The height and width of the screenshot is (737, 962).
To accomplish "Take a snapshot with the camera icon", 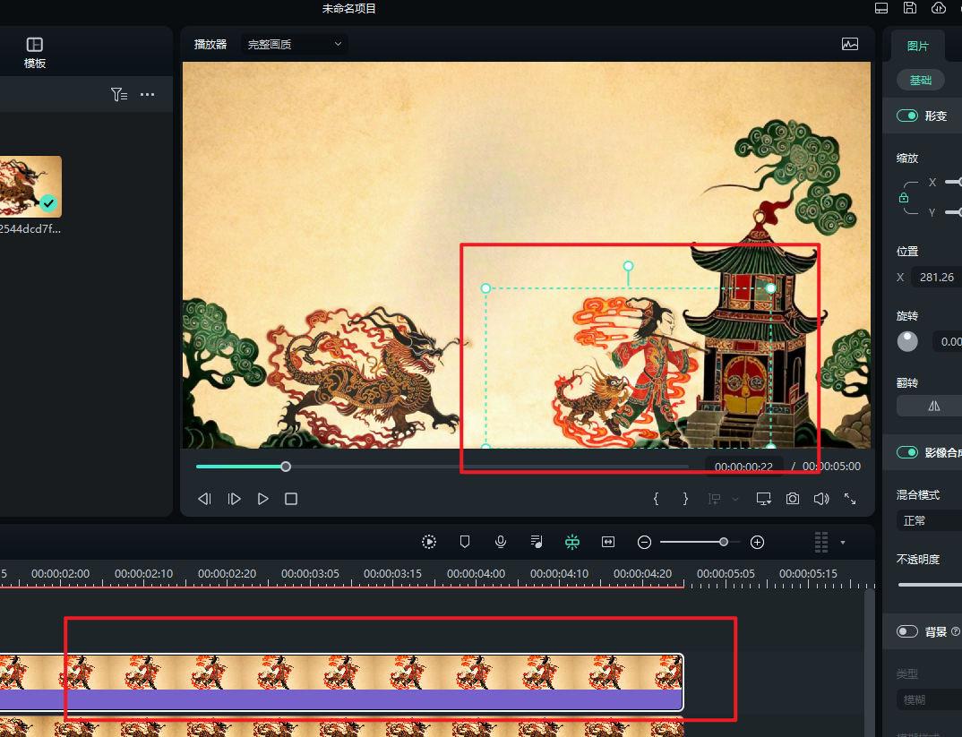I will click(x=793, y=499).
